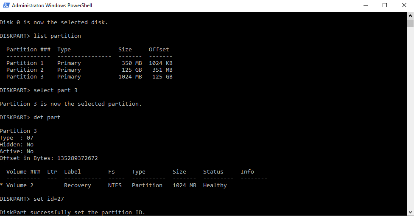Viewport: 414px width, 216px height.
Task: Click the 'Type : 07' line
Action: tap(17, 138)
